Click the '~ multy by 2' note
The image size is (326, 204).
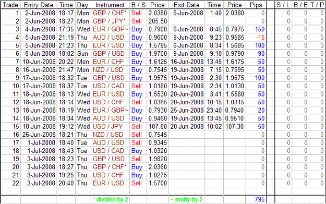[186, 200]
